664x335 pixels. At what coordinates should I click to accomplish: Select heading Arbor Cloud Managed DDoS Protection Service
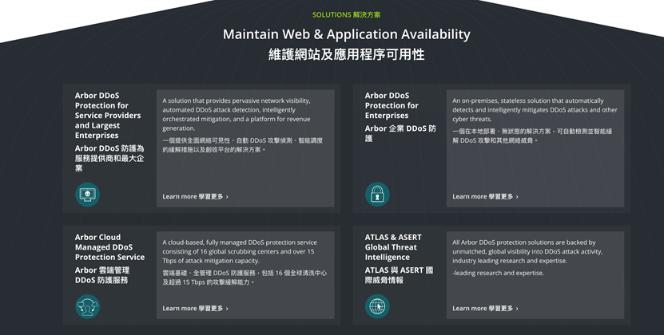pyautogui.click(x=109, y=247)
